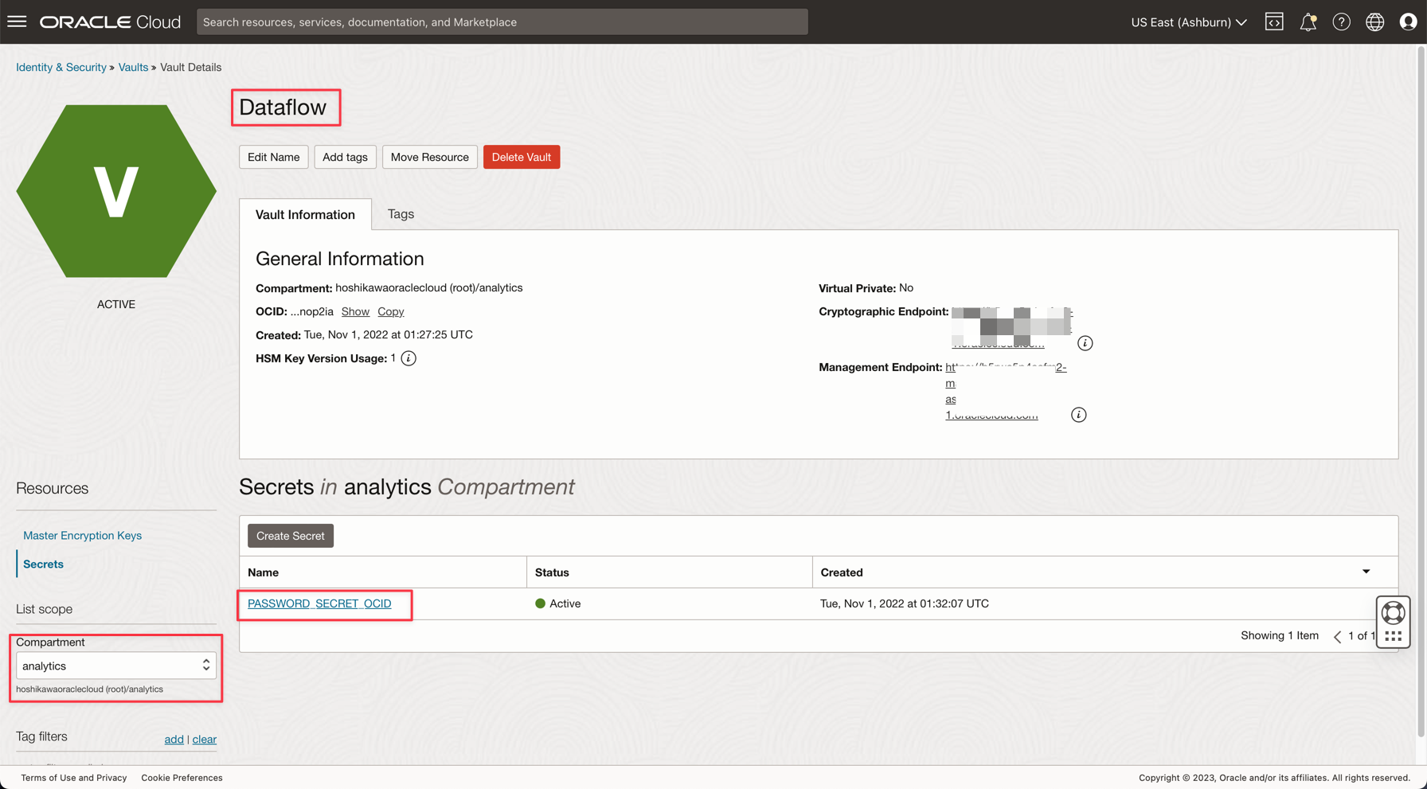Open Cloud Shell developer tools icon
1427x789 pixels.
pyautogui.click(x=1274, y=21)
